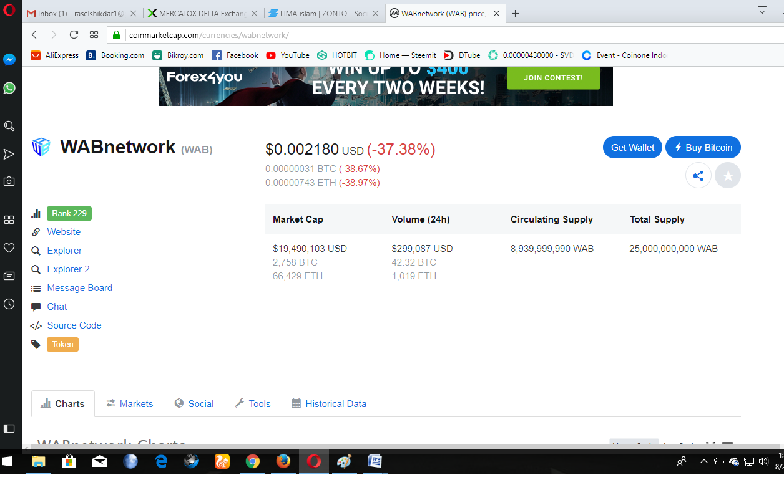Reload the current page

74,35
